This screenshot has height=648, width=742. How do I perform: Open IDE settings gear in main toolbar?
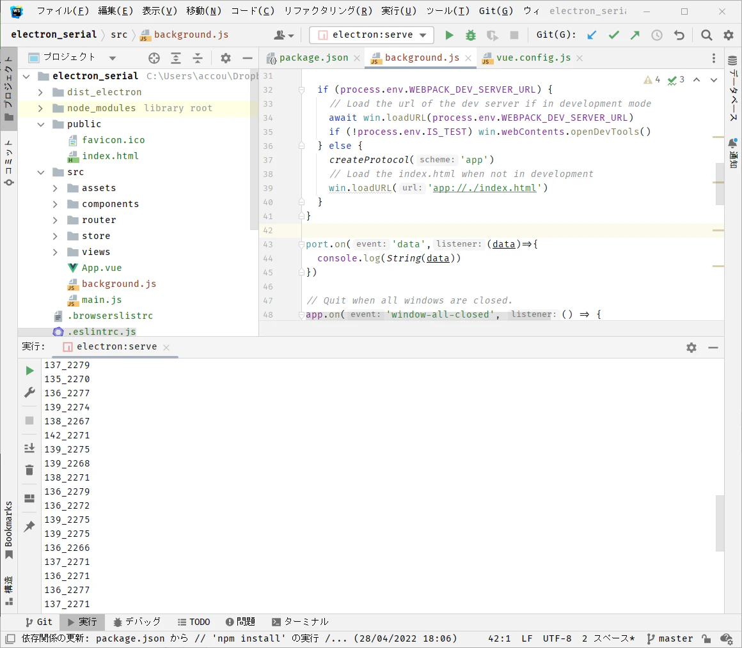[x=729, y=35]
